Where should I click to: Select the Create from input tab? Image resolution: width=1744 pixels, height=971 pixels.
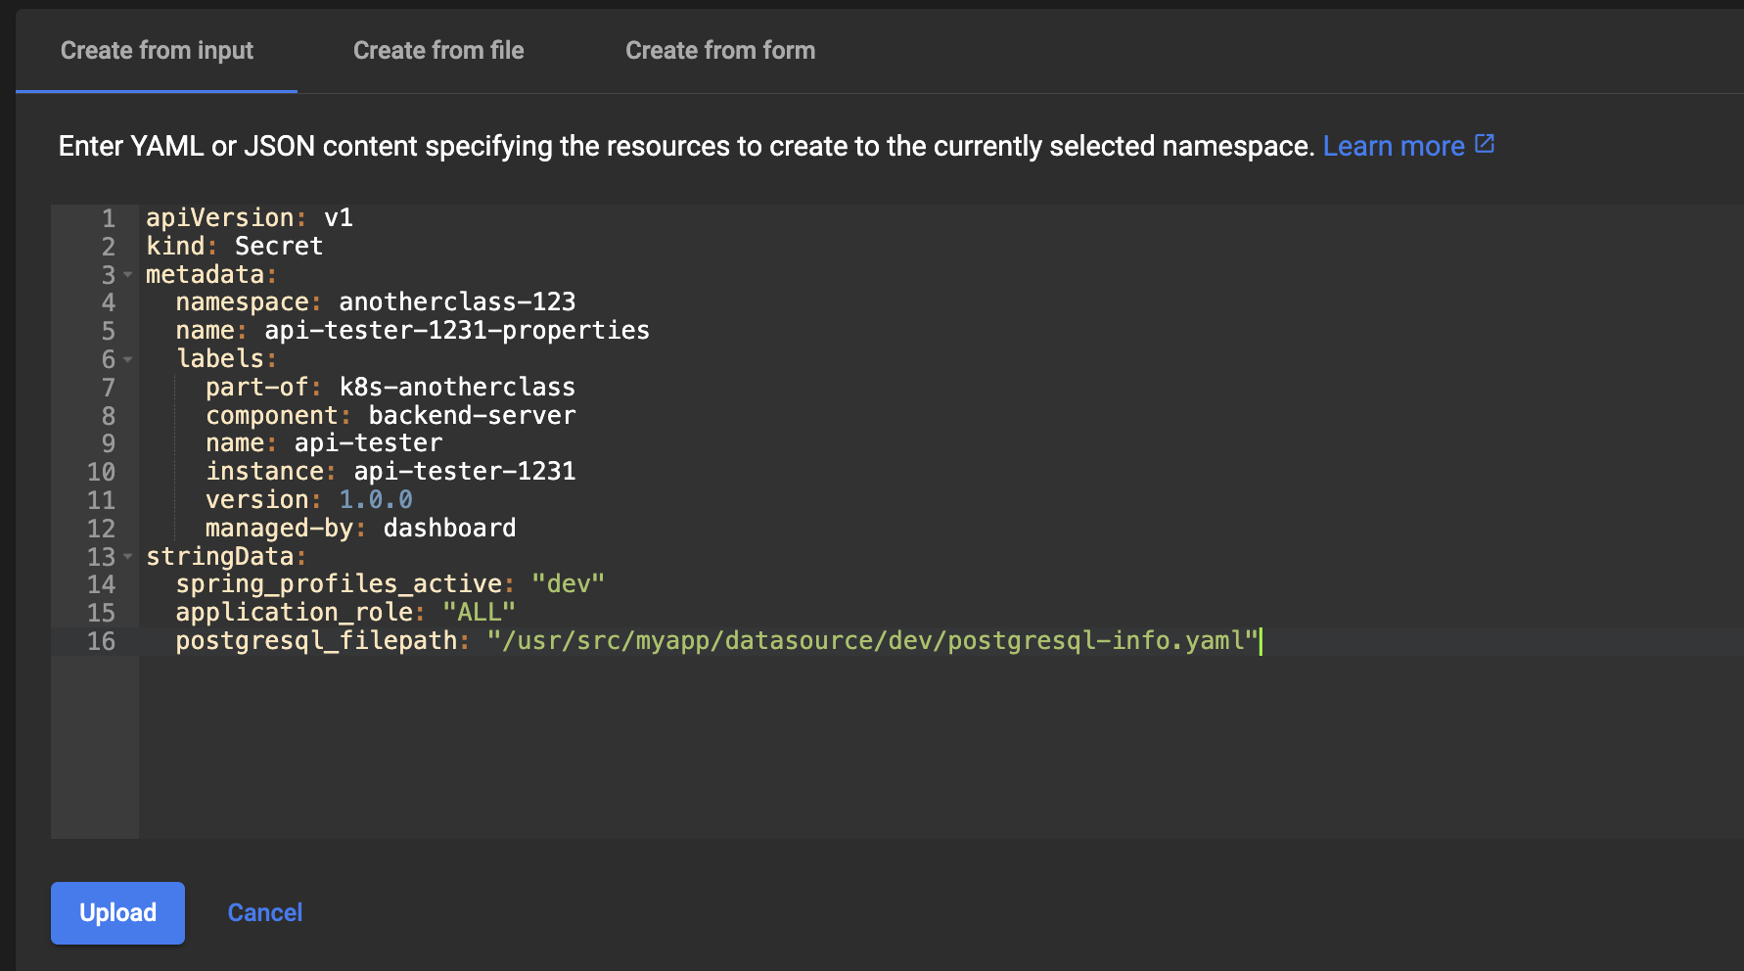coord(157,51)
